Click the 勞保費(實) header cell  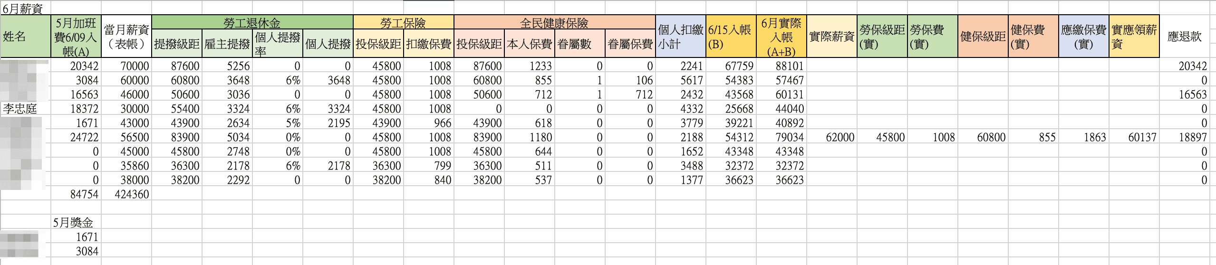[x=933, y=37]
